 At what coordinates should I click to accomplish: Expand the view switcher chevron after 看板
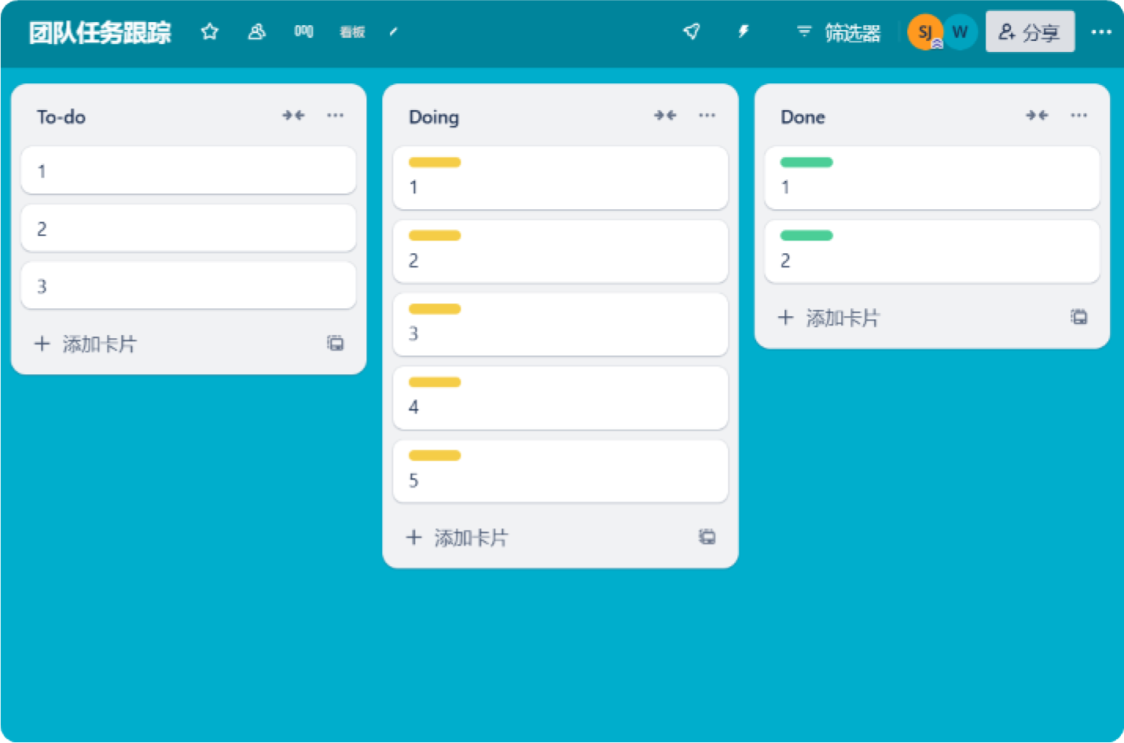394,32
